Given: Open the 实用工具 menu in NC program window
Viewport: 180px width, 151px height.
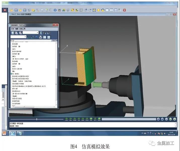Looking at the screenshot, I should 22,29.
